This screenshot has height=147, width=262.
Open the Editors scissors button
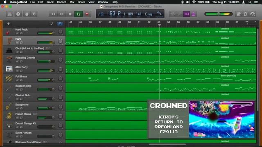[34, 14]
